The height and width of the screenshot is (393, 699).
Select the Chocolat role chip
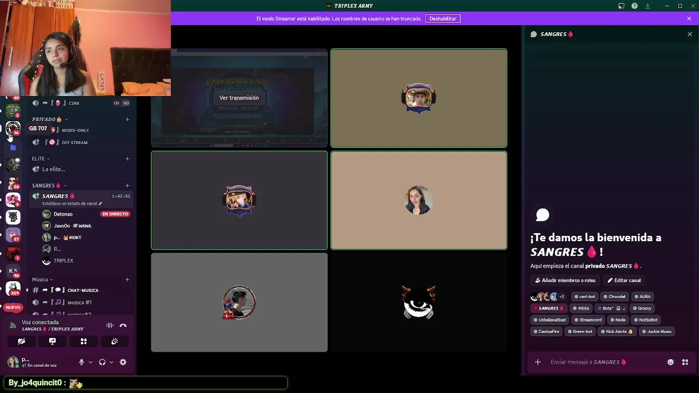coord(614,296)
